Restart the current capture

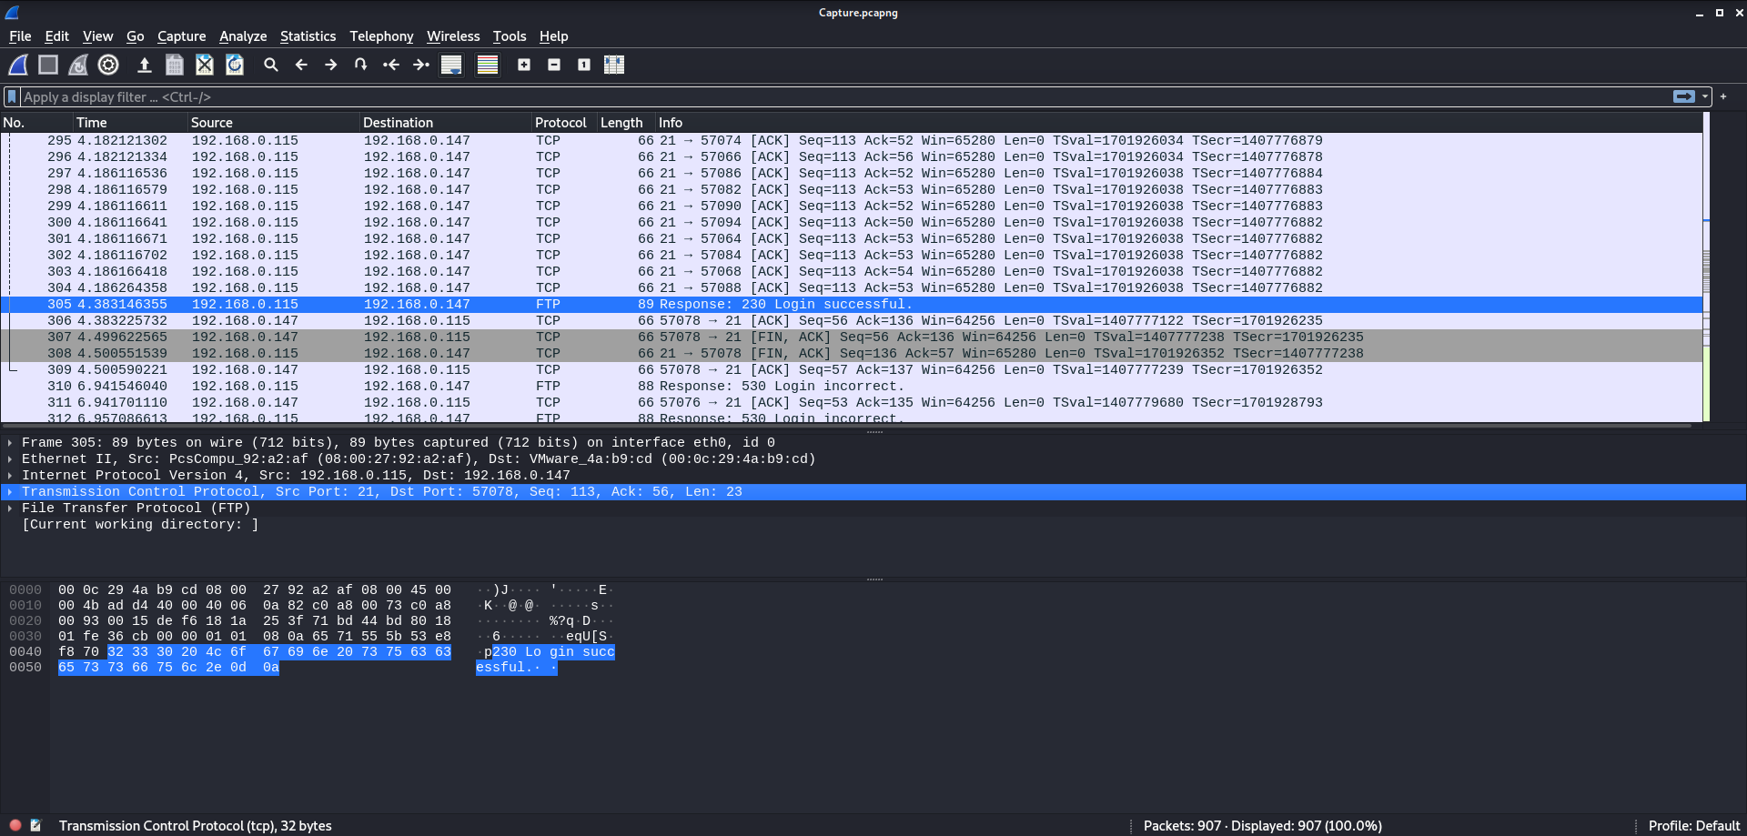tap(78, 65)
